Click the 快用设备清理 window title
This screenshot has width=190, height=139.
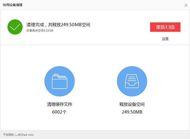tap(13, 5)
